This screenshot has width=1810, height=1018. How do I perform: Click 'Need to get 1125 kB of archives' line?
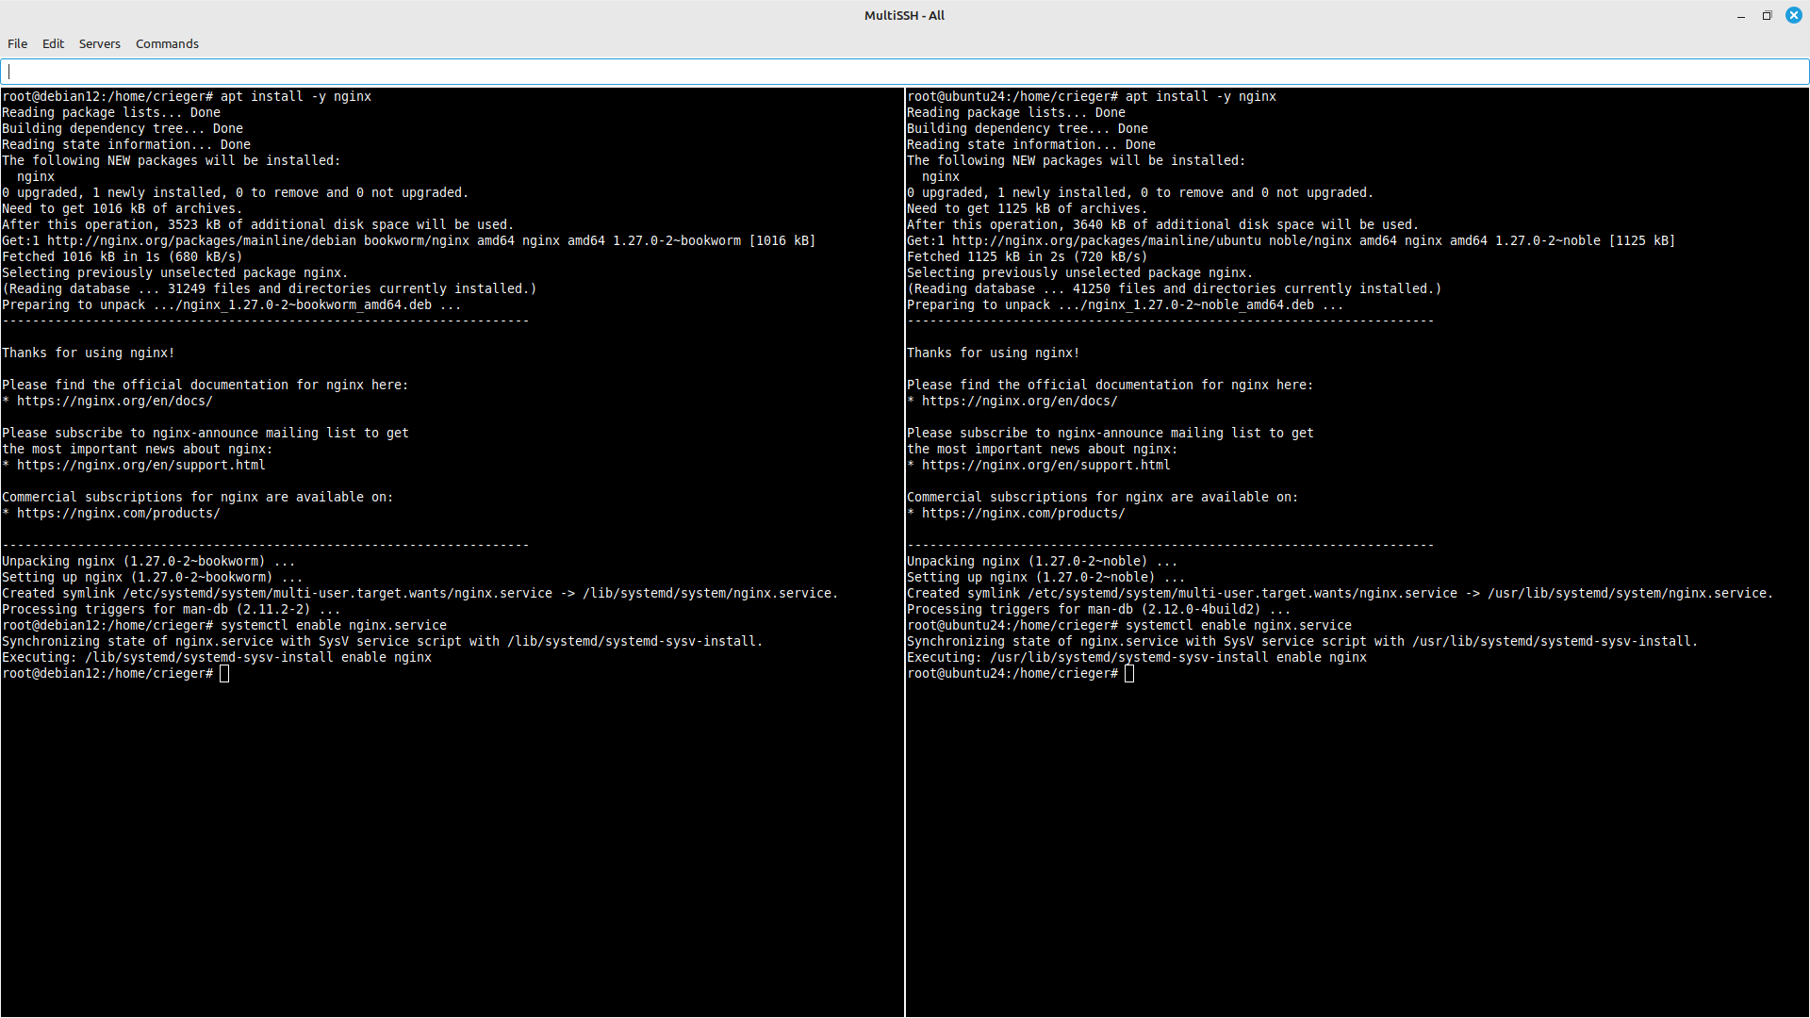pos(1028,208)
